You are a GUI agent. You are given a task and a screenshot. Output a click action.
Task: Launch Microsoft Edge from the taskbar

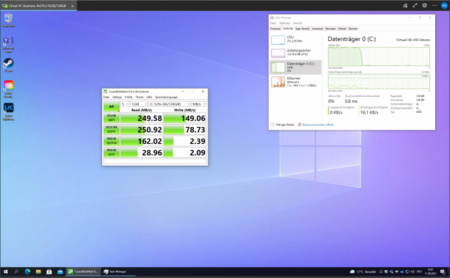click(x=28, y=272)
